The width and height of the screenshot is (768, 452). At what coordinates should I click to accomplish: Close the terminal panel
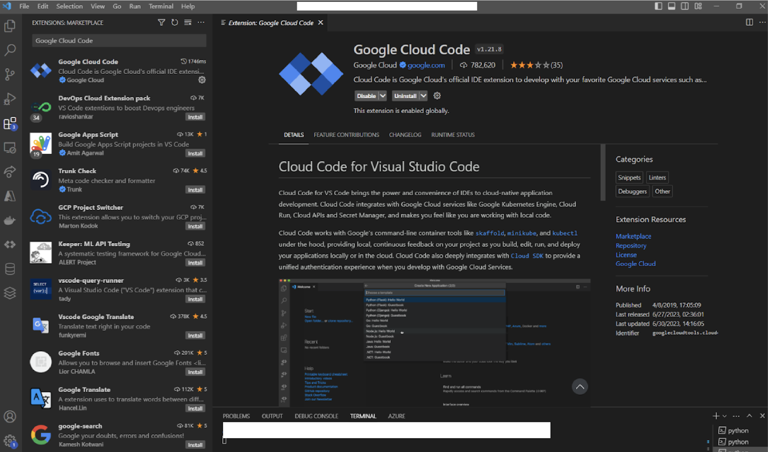click(762, 416)
